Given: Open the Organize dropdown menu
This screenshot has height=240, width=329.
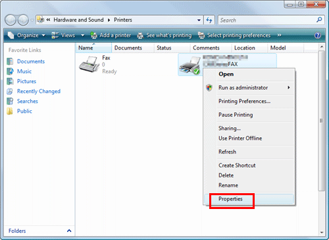Looking at the screenshot, I should tap(26, 36).
